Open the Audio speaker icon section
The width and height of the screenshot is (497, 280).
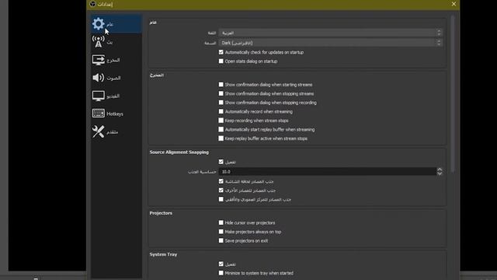[98, 78]
